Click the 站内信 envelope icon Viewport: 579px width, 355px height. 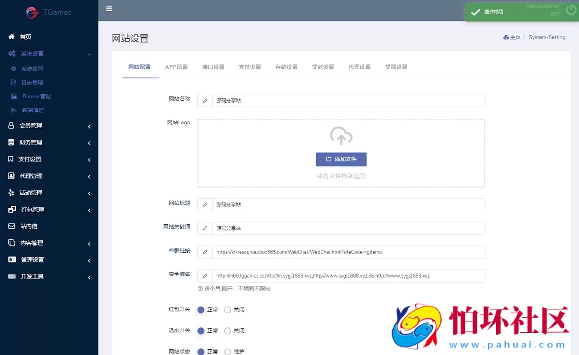[12, 226]
